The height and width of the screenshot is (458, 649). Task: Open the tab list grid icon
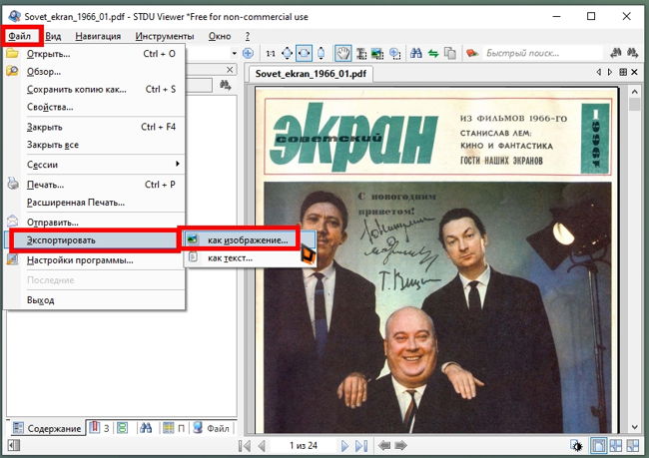point(623,72)
